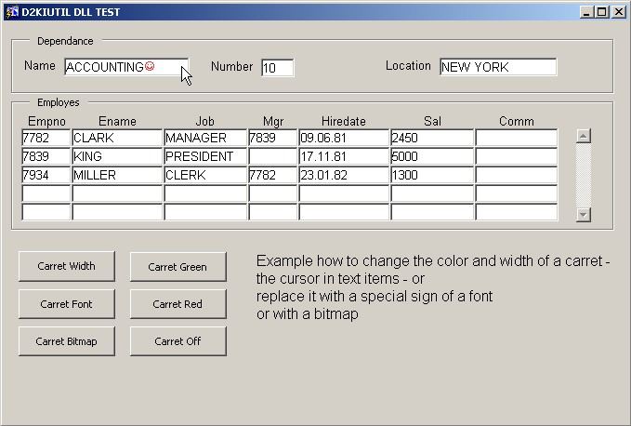
Task: Click the employees scrollbar down arrow
Action: point(584,215)
